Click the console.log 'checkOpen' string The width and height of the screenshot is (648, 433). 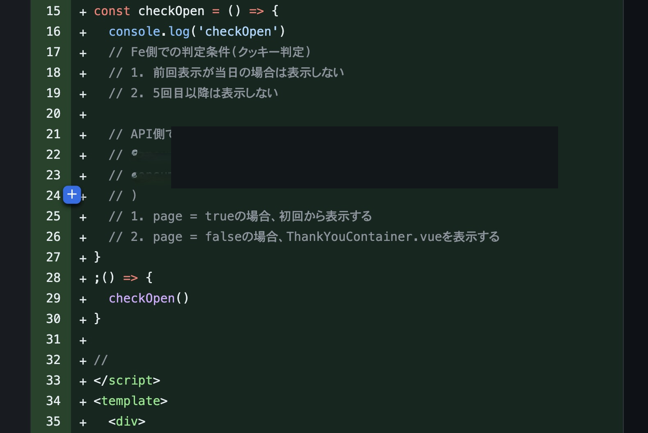238,32
